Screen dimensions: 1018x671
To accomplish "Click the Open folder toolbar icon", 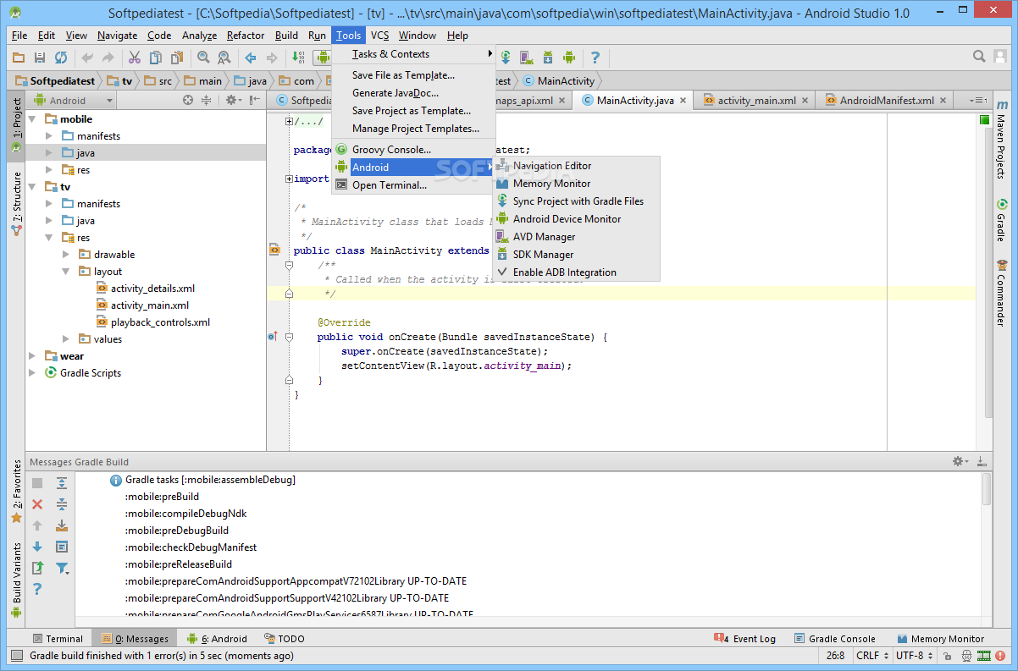I will coord(19,58).
